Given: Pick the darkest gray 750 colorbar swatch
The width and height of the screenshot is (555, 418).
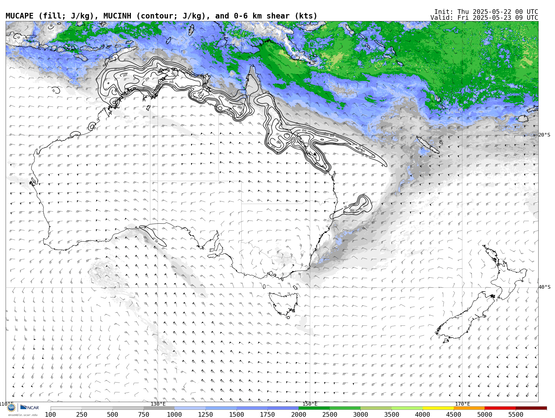Looking at the screenshot, I should (159, 408).
